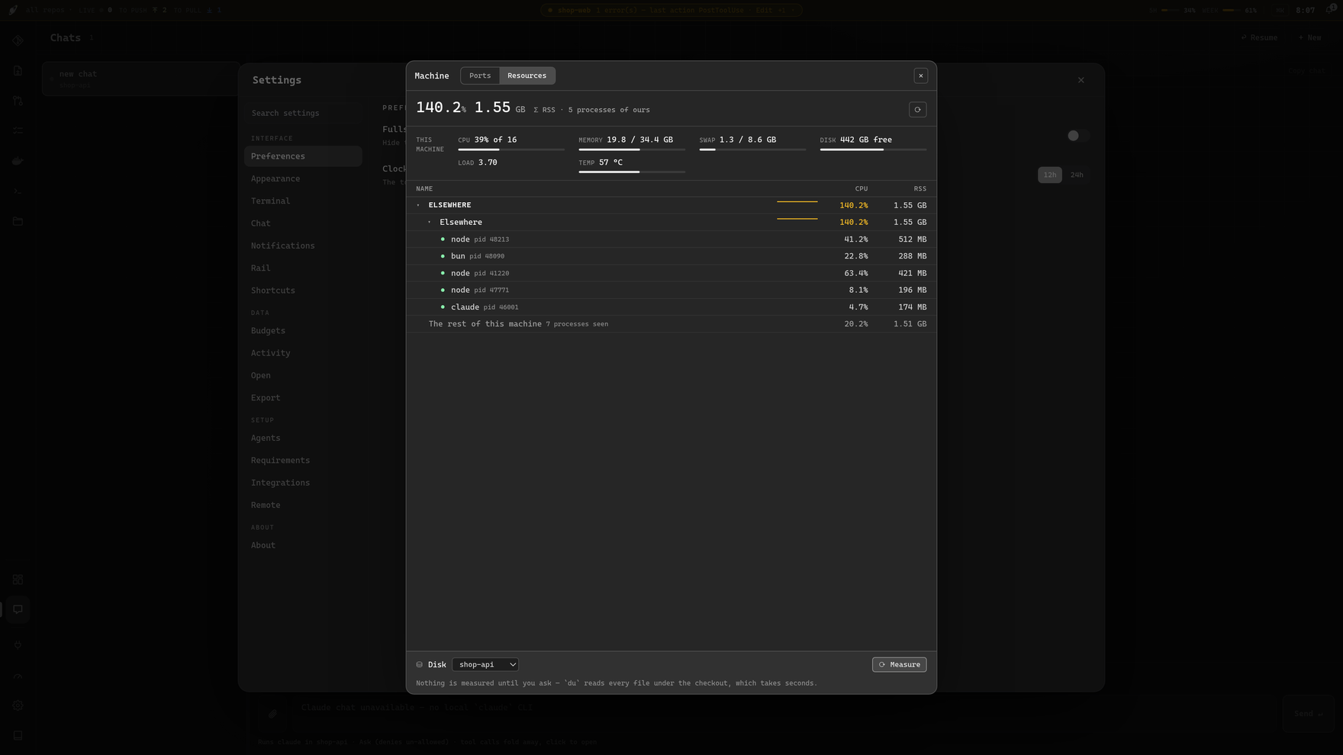Select the Resources tab
The height and width of the screenshot is (755, 1343).
point(527,75)
